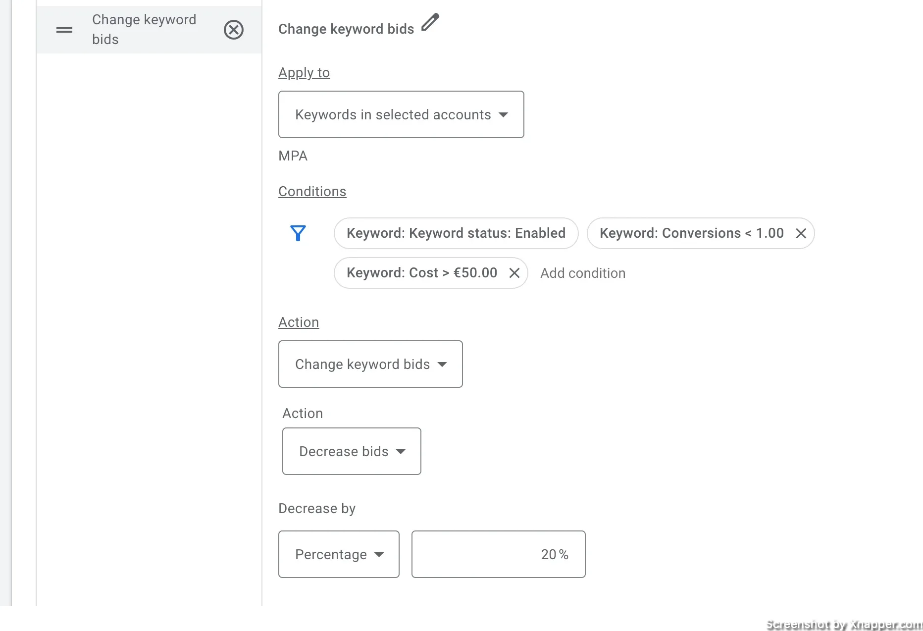Click the Apply to label
Viewport: 923px width, 631px height.
click(x=304, y=73)
